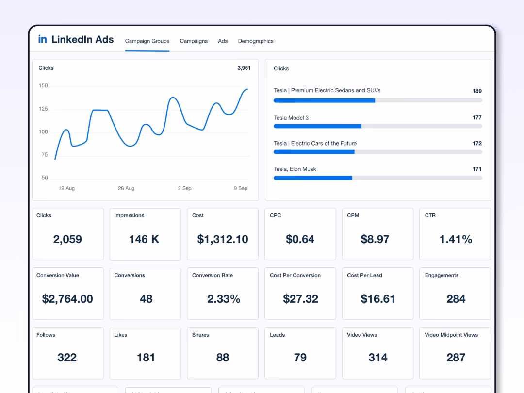
Task: Open the Conversion Value $2,764.00 card
Action: point(68,294)
